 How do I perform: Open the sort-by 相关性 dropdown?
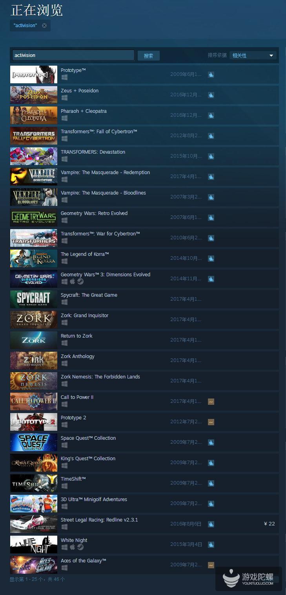253,55
